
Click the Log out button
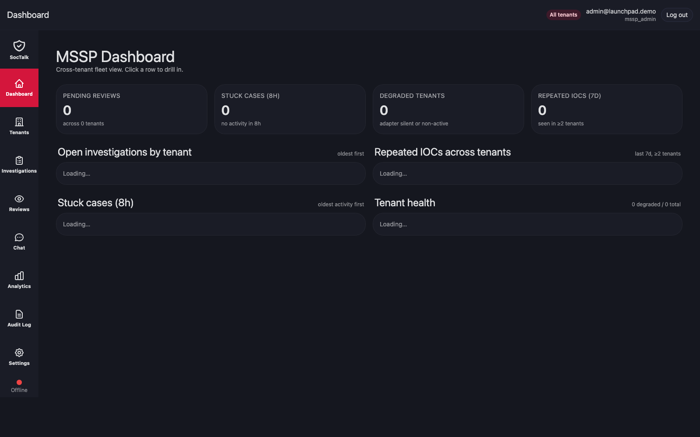677,15
